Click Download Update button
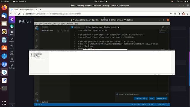The image size is (190, 107). tap(141, 98)
